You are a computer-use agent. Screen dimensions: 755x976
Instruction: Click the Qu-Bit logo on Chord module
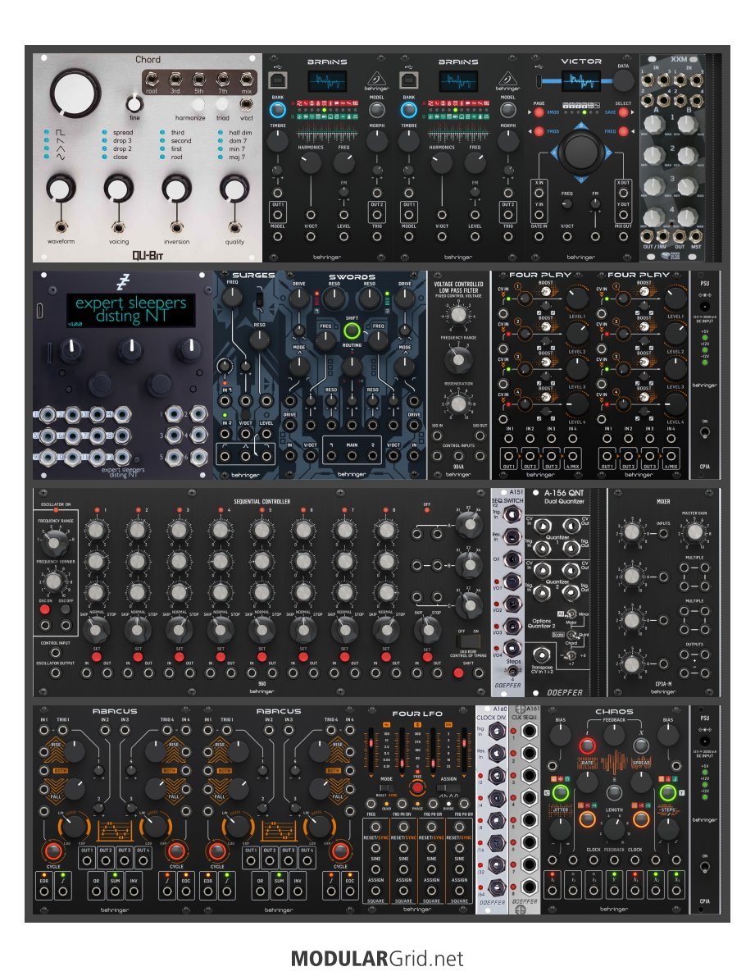click(x=147, y=254)
